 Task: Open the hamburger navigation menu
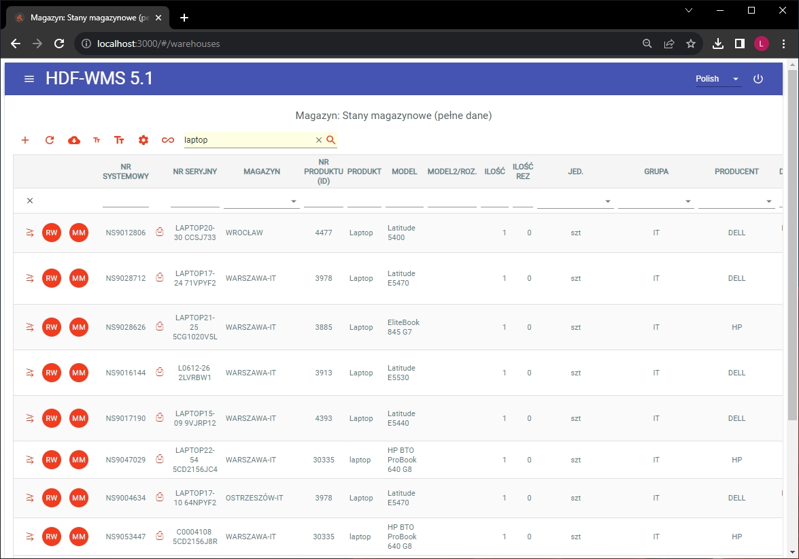[29, 79]
